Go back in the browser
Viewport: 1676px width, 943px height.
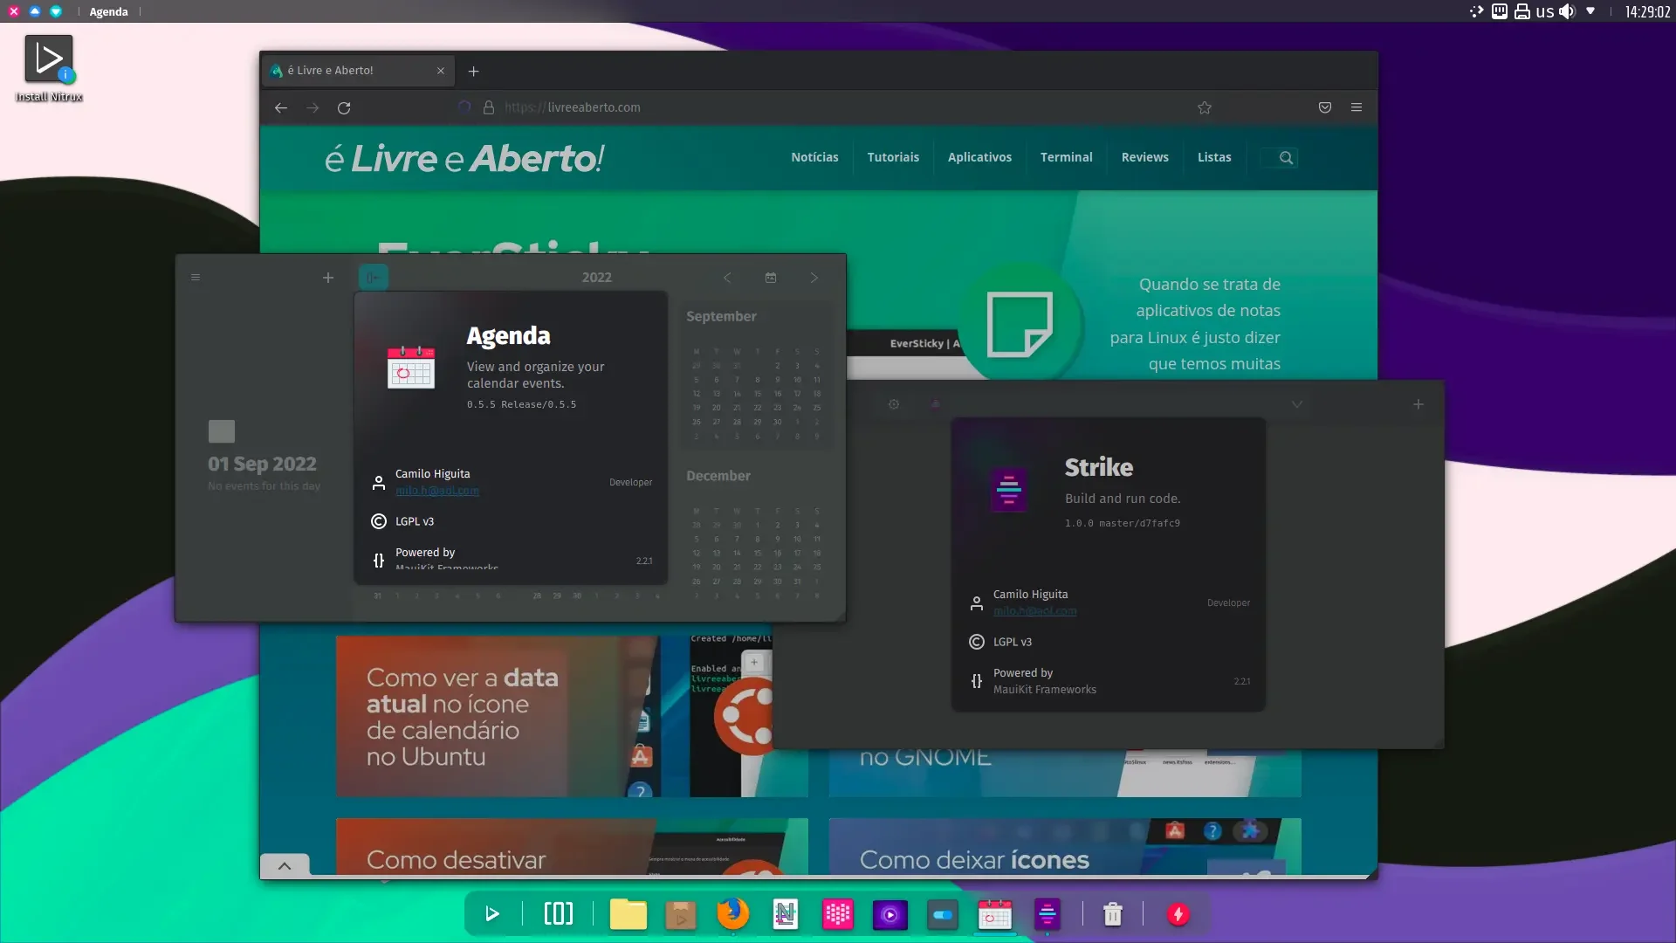[281, 107]
